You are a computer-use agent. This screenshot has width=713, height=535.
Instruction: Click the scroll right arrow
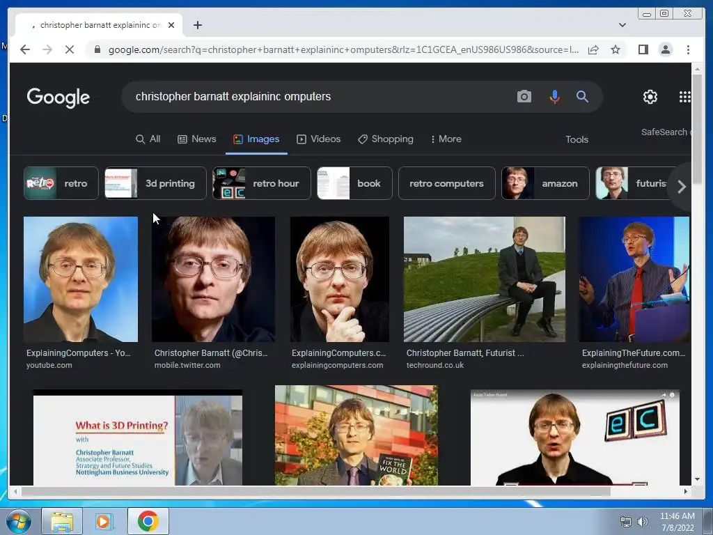click(686, 491)
